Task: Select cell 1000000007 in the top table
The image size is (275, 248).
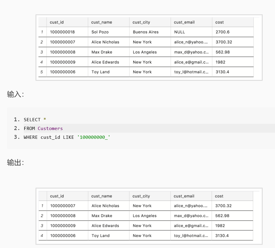Action: [67, 42]
